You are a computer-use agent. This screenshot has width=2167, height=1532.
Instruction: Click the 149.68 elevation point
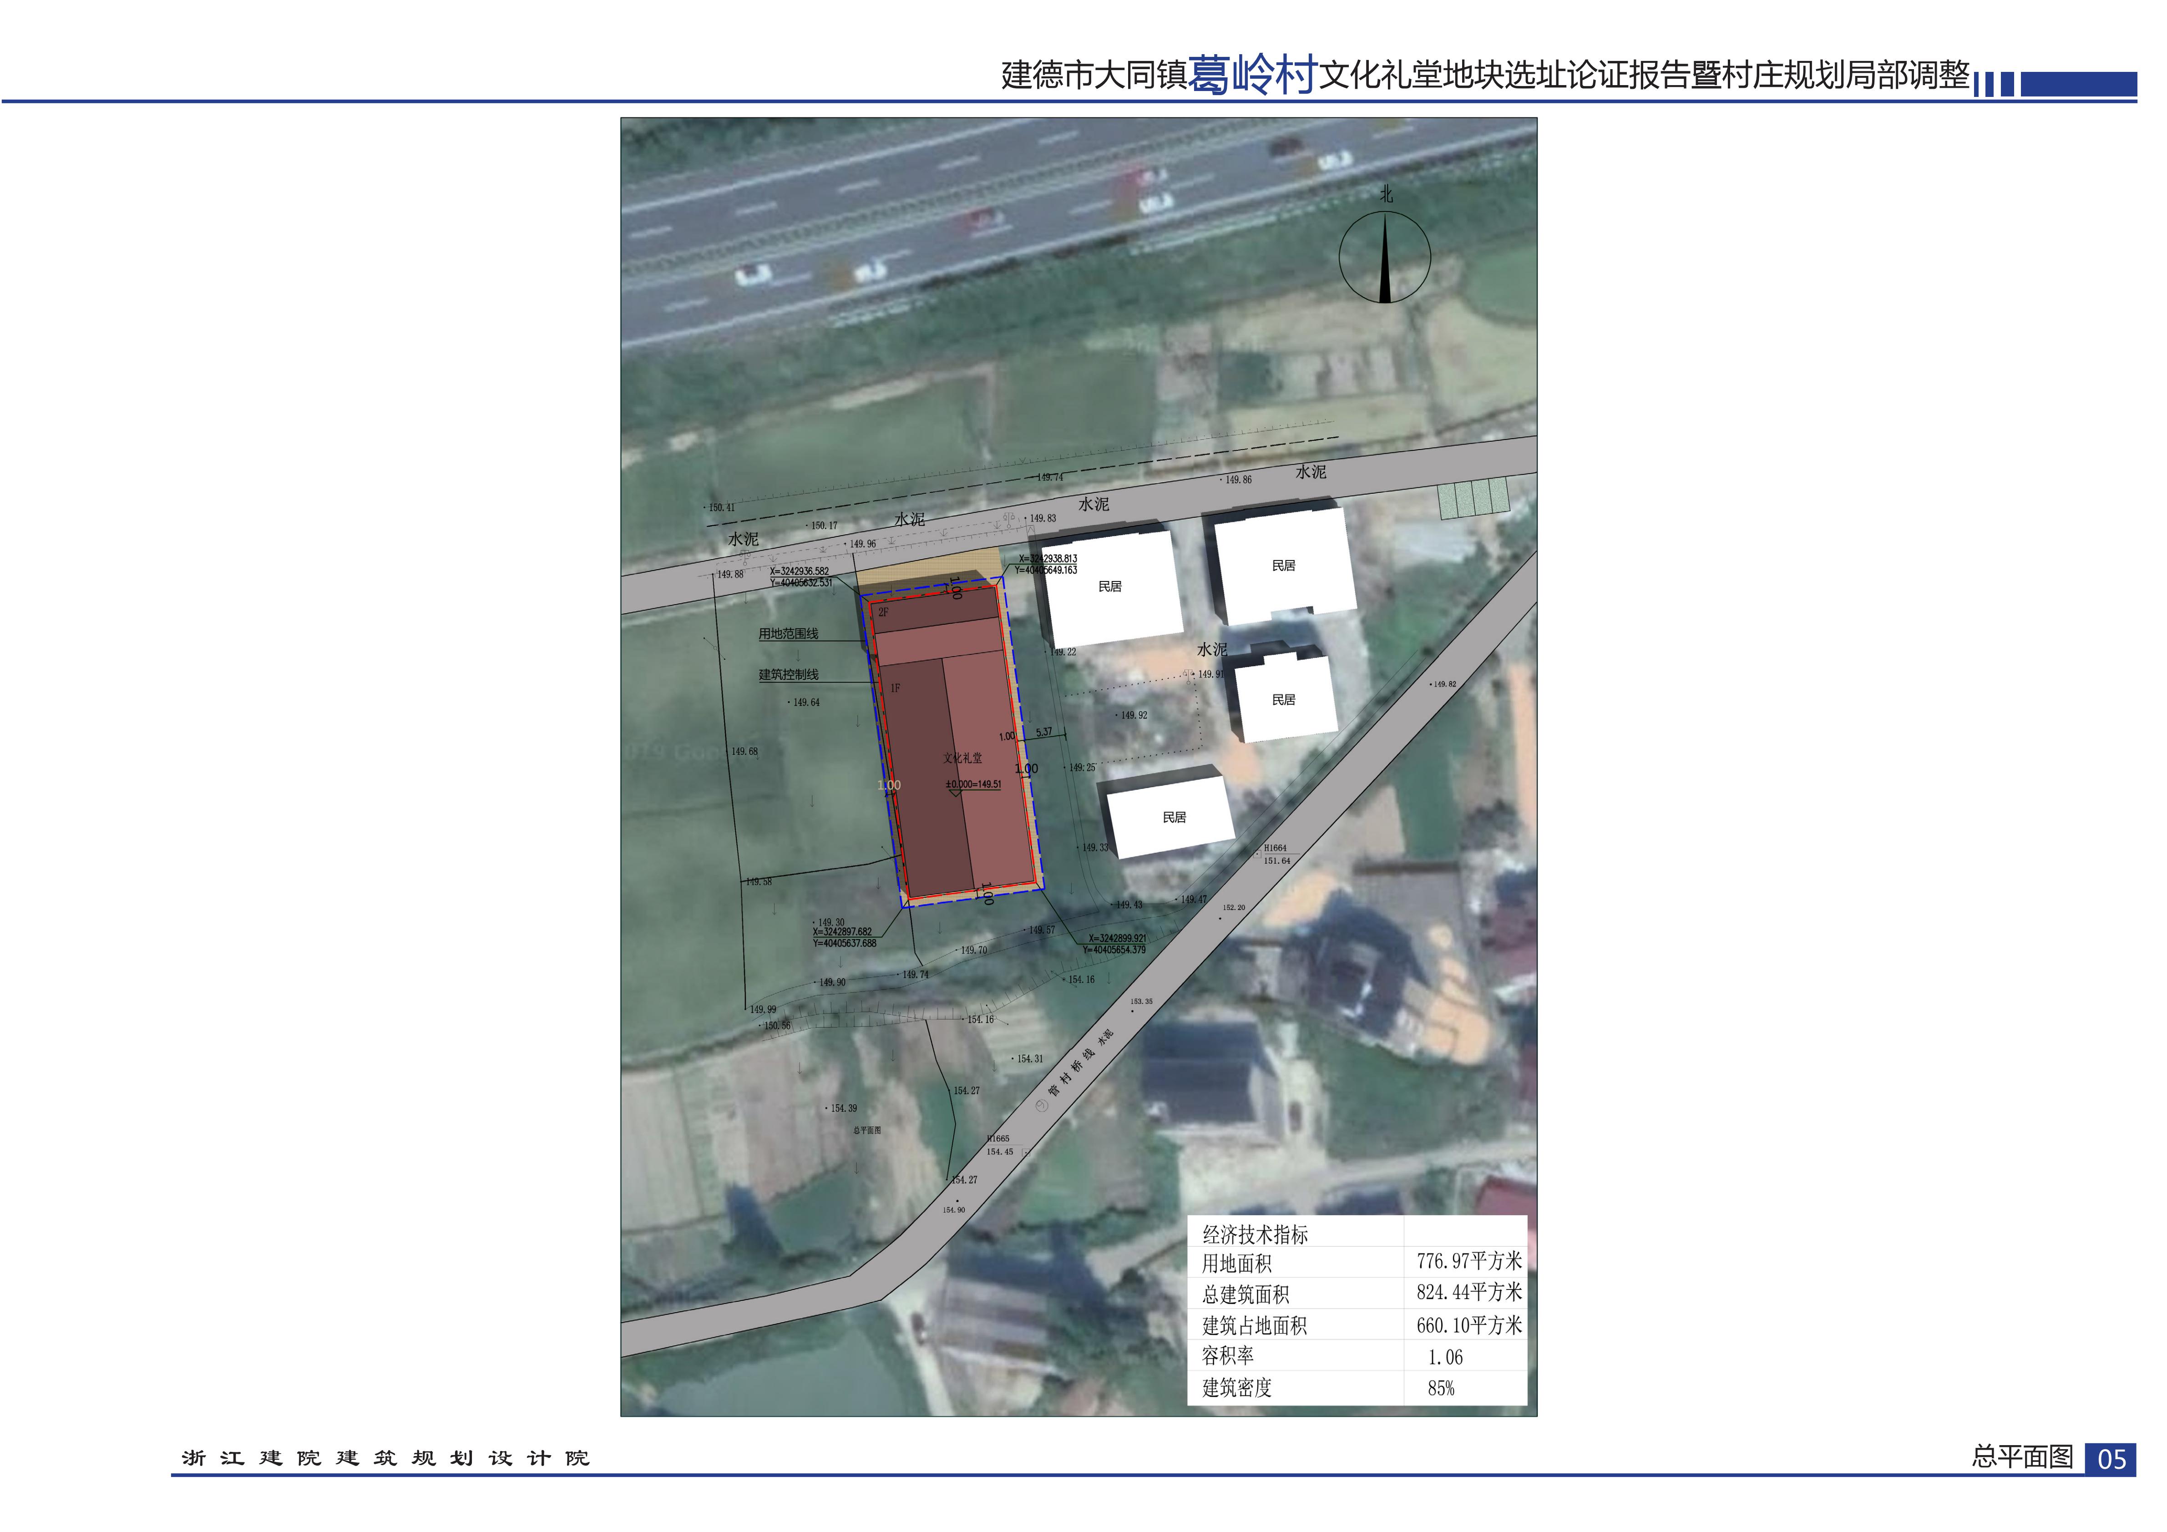tap(744, 751)
